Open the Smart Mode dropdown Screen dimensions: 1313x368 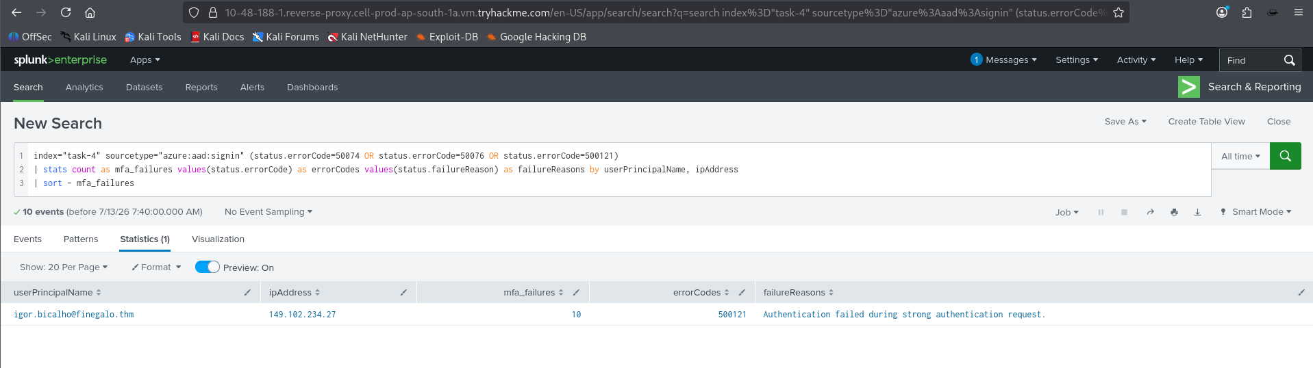1255,212
